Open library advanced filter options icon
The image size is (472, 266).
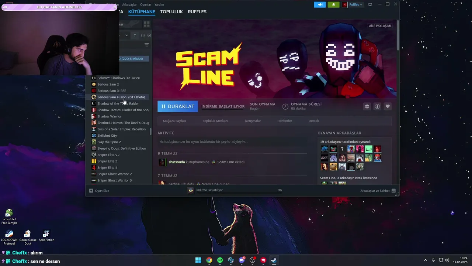[147, 45]
